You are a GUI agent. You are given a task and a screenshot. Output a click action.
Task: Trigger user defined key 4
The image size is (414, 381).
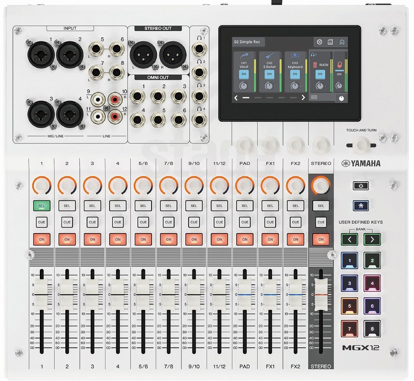[372, 283]
